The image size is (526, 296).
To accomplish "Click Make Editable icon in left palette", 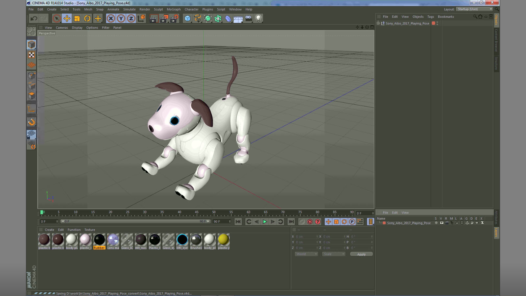I will (32, 31).
